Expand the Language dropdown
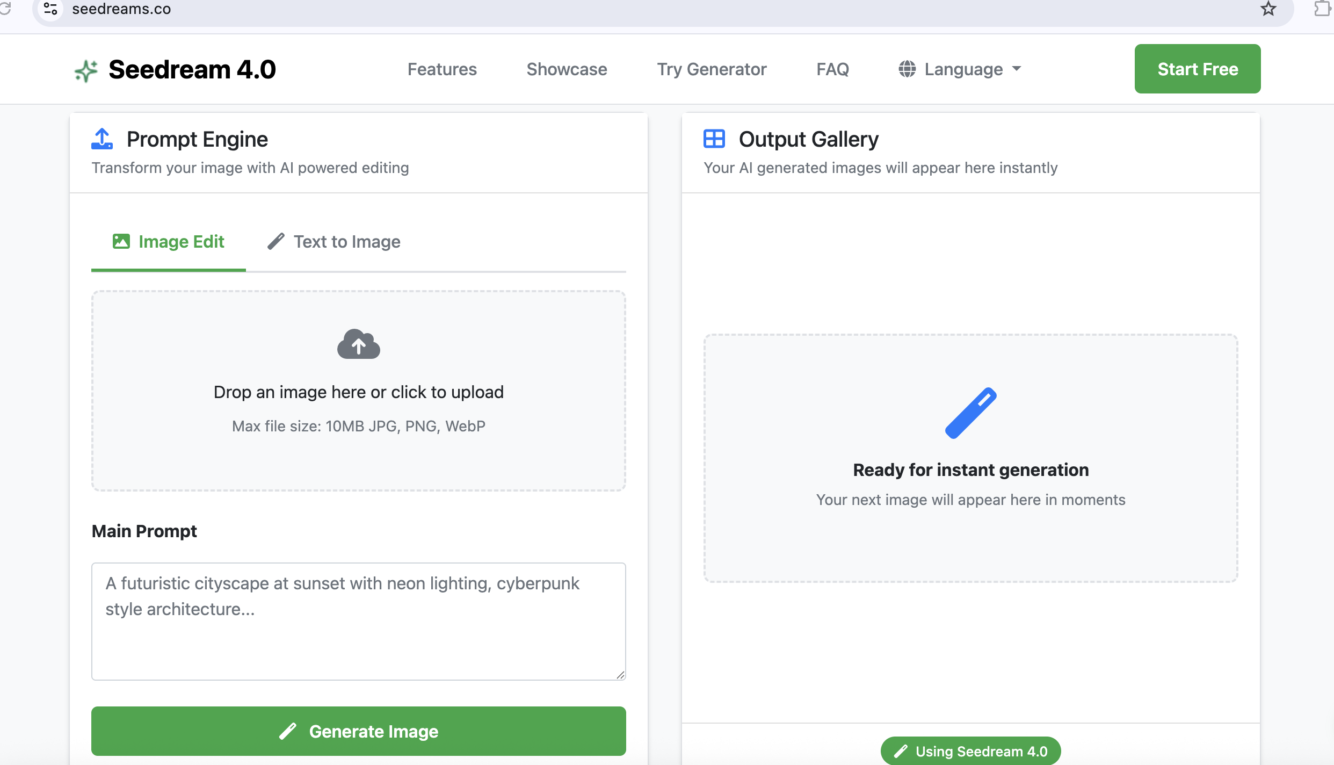1334x765 pixels. coord(961,69)
